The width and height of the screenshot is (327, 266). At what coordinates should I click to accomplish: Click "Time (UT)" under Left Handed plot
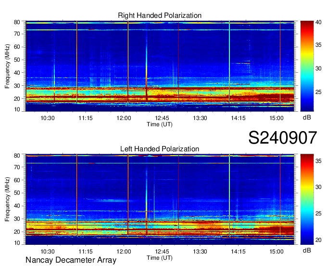tap(160, 258)
